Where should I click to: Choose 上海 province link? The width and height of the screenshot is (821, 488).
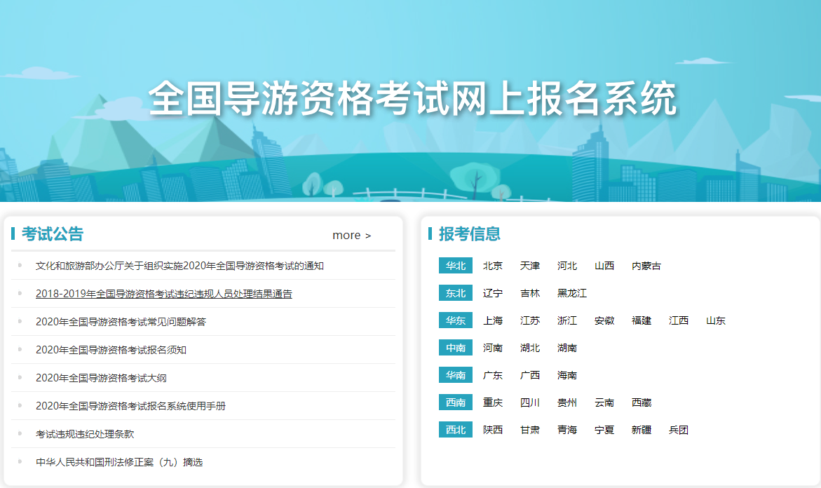pos(493,320)
